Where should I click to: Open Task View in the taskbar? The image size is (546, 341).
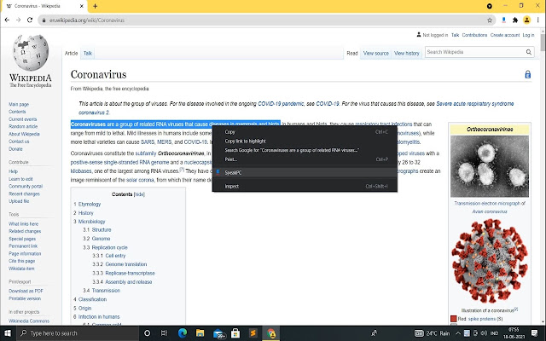pos(165,333)
